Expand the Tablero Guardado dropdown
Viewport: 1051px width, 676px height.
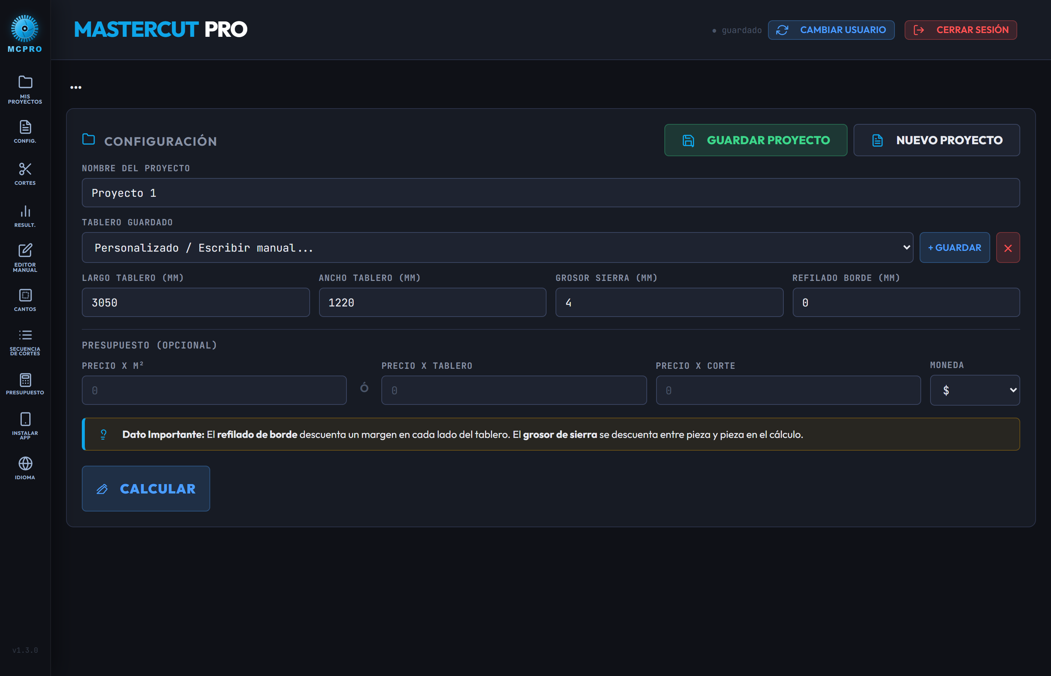click(497, 247)
